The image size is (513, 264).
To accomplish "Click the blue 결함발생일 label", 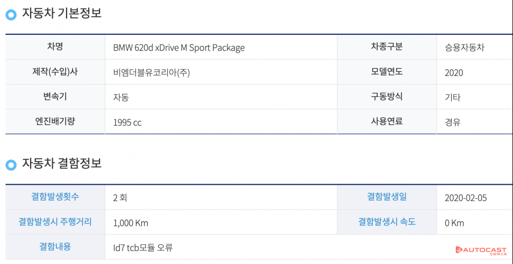I will point(387,197).
